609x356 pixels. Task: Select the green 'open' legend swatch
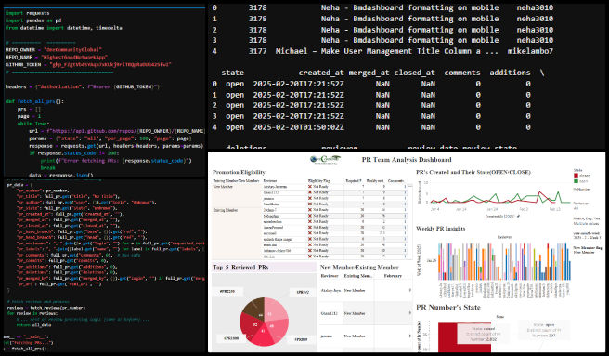click(576, 181)
